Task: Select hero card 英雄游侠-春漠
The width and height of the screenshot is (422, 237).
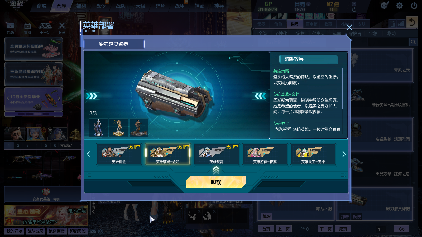Action: (x=265, y=154)
